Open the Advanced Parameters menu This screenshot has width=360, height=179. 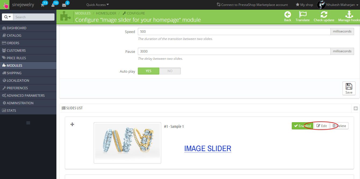click(x=28, y=95)
